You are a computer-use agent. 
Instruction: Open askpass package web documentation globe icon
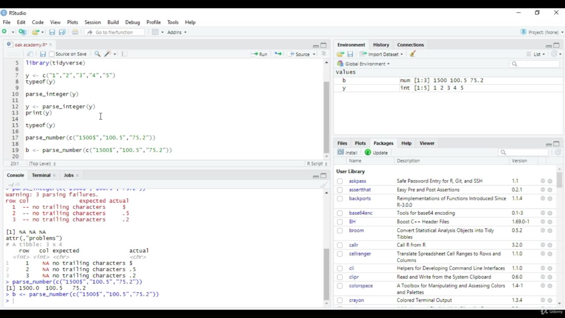click(x=542, y=181)
